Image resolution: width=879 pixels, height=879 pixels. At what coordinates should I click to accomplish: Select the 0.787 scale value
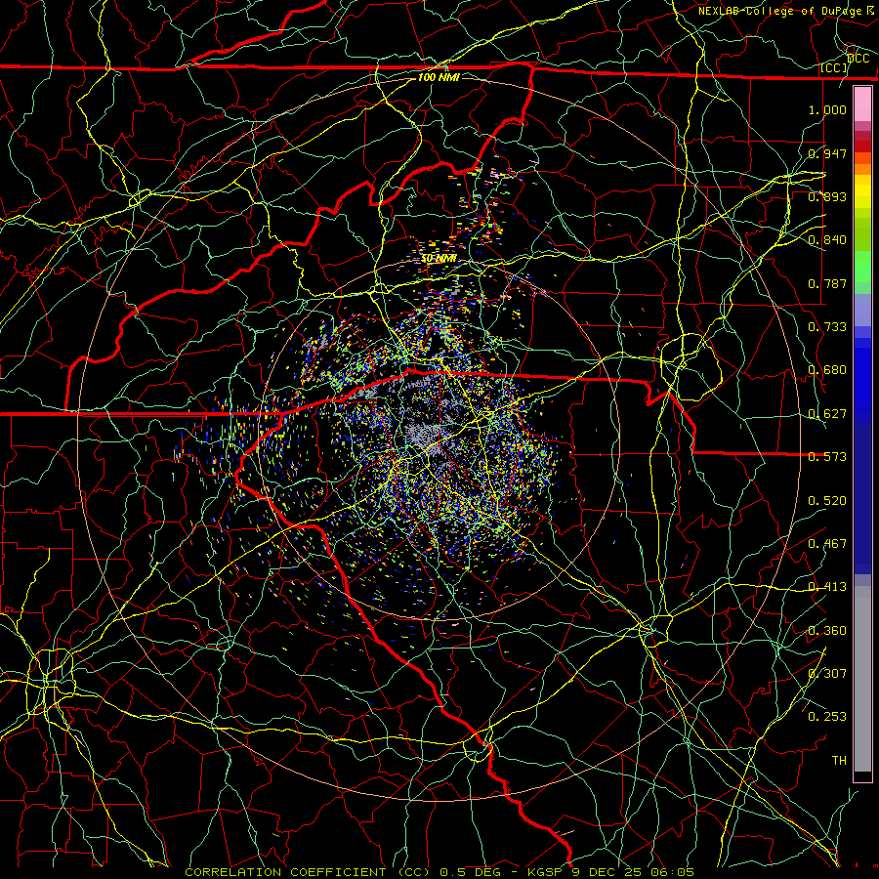point(827,283)
